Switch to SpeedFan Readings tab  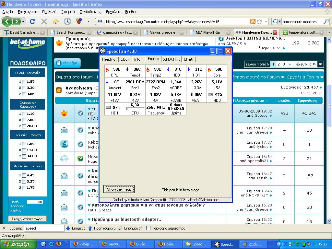[x=109, y=59]
